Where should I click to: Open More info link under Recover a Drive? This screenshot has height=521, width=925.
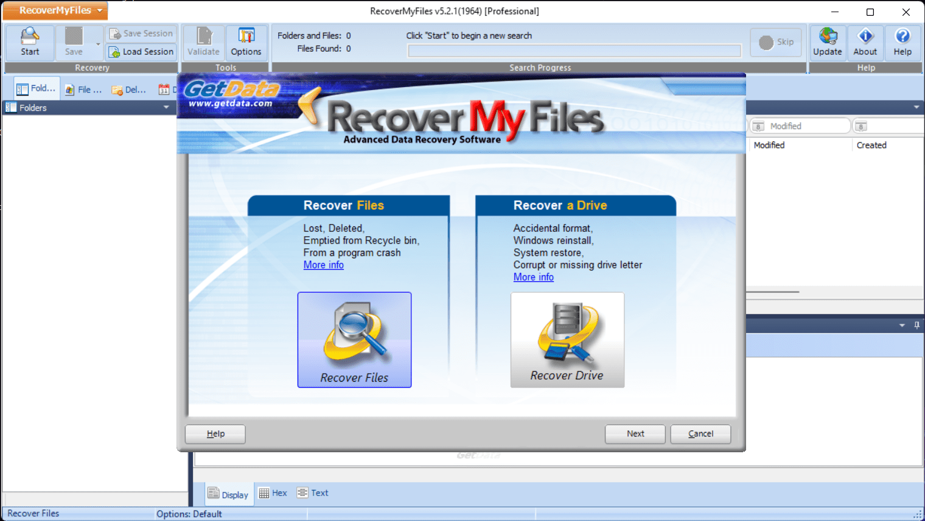[534, 277]
